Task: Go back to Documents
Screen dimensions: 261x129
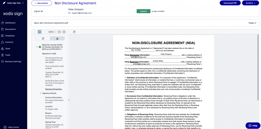Action: (x=42, y=3)
